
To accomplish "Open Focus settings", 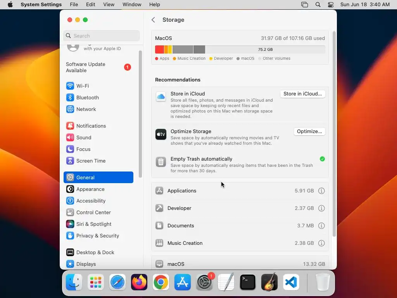I will tap(98, 149).
